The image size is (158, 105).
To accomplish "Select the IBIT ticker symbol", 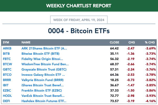I will point(6,85).
